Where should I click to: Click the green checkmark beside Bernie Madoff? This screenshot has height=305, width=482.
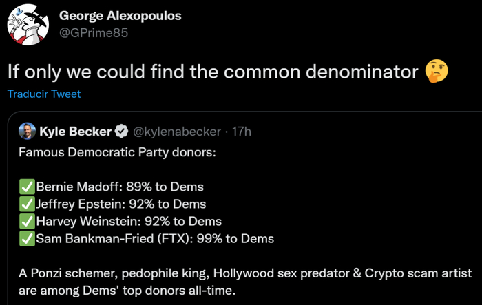coord(27,187)
